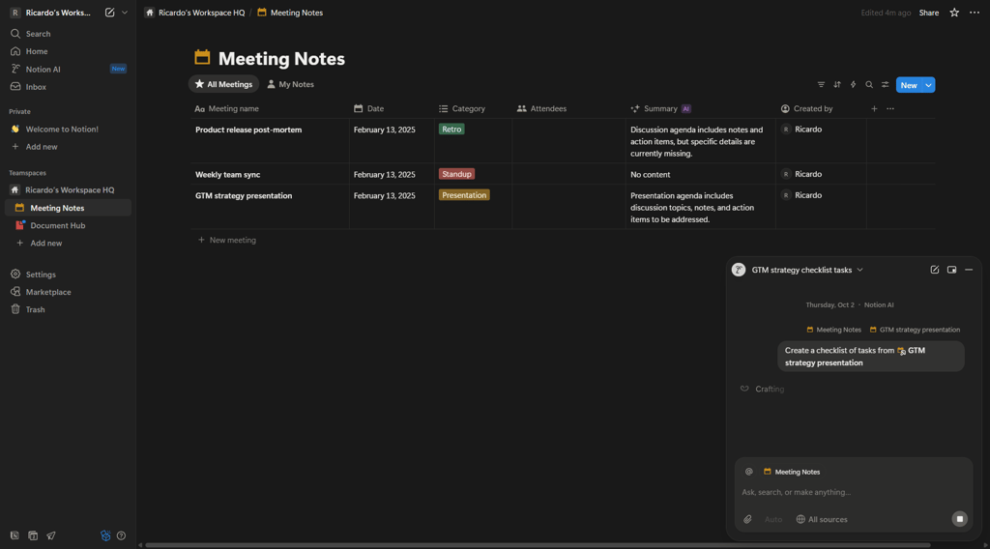990x549 pixels.
Task: Open the page options three-dot menu
Action: (x=975, y=13)
